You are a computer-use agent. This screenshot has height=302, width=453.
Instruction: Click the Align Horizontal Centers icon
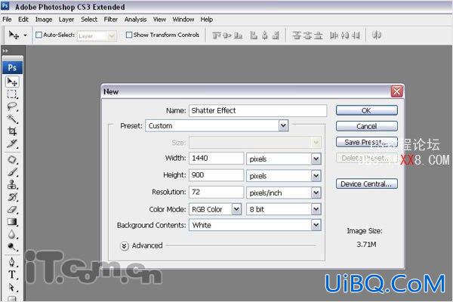point(265,35)
